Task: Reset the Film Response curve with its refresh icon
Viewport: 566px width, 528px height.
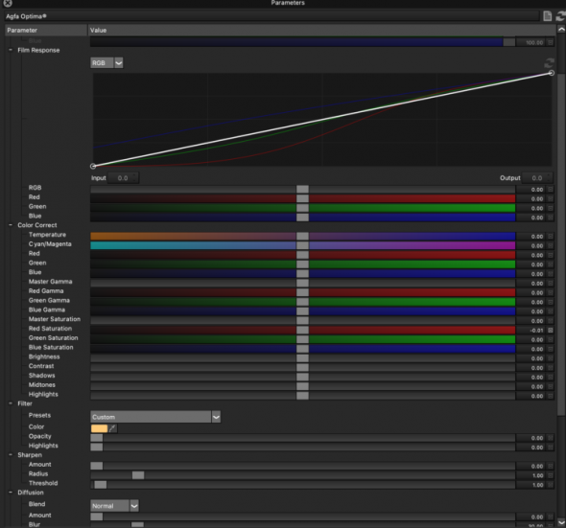Action: pos(549,63)
